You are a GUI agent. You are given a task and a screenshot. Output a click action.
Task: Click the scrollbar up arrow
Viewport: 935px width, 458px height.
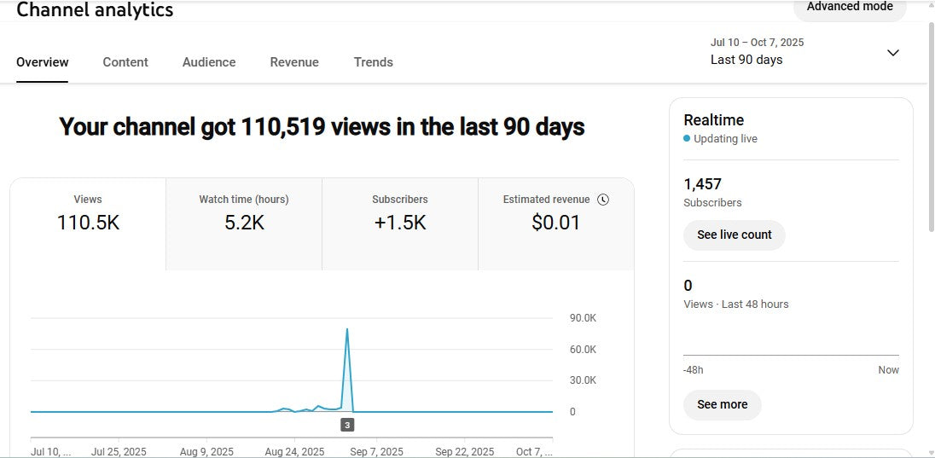click(x=930, y=5)
